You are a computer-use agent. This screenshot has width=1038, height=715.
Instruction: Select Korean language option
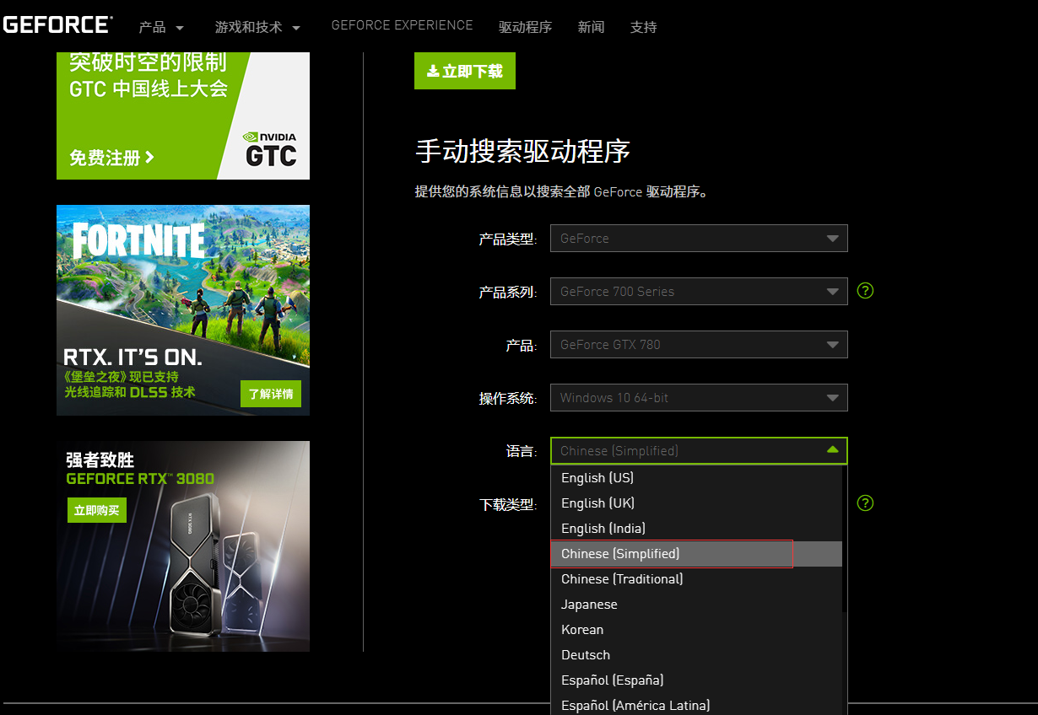[696, 630]
